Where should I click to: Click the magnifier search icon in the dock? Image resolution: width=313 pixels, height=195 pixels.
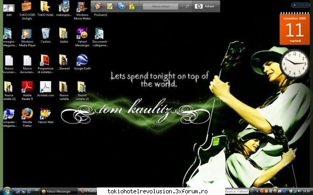pos(187,6)
